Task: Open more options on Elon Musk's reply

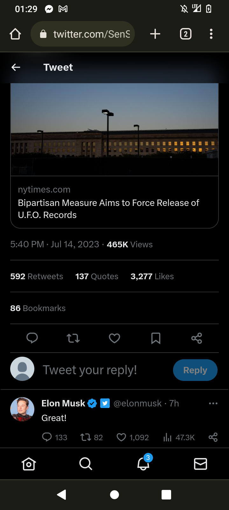Action: coord(213,404)
